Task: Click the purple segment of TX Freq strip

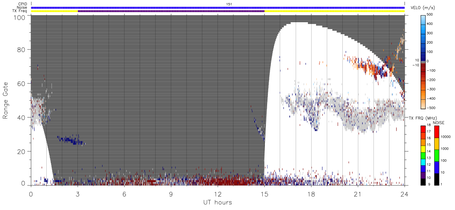Action: (x=171, y=11)
